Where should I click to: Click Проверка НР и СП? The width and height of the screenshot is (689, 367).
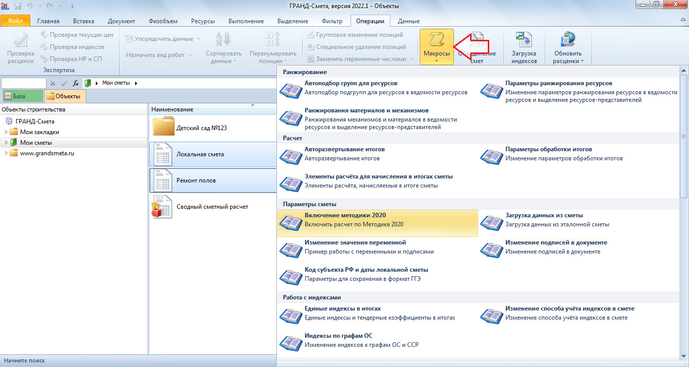71,59
